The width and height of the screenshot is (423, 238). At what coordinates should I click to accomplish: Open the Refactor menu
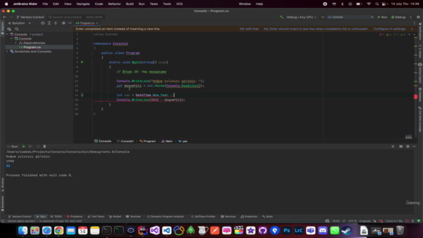pos(114,4)
